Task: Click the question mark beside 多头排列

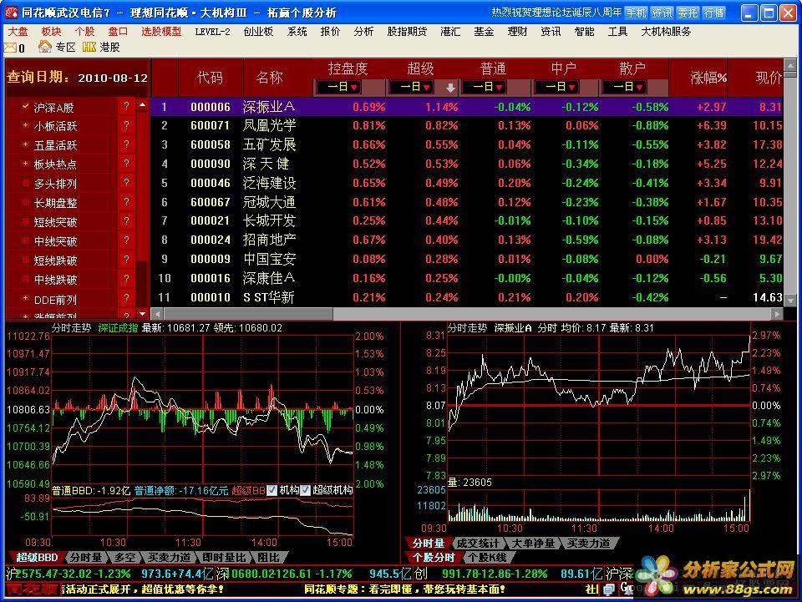Action: 126,183
